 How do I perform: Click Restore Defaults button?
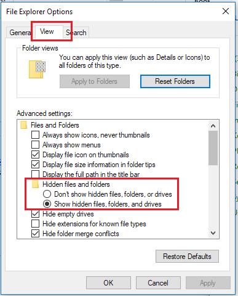click(187, 257)
